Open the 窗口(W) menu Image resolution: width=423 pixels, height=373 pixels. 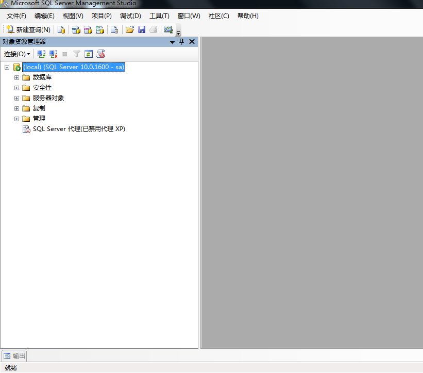189,16
